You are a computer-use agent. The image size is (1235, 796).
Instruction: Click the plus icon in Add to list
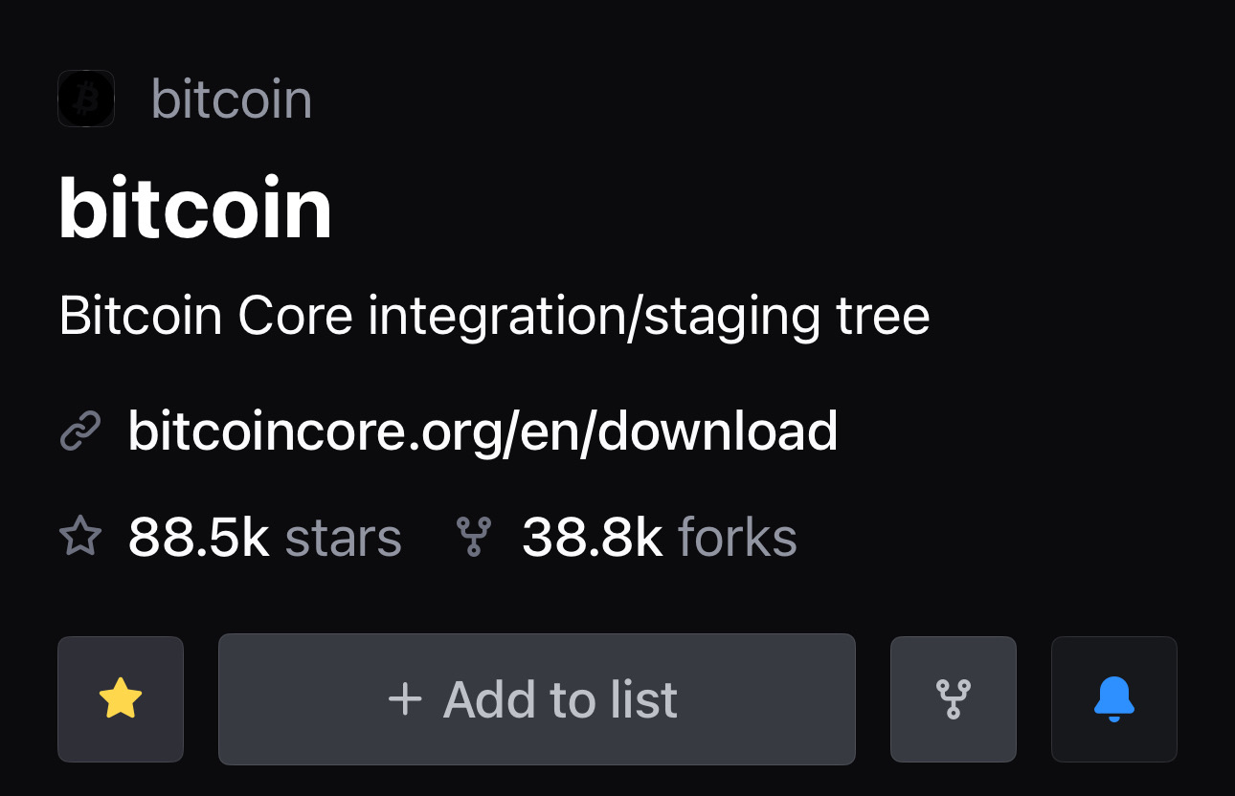click(405, 699)
